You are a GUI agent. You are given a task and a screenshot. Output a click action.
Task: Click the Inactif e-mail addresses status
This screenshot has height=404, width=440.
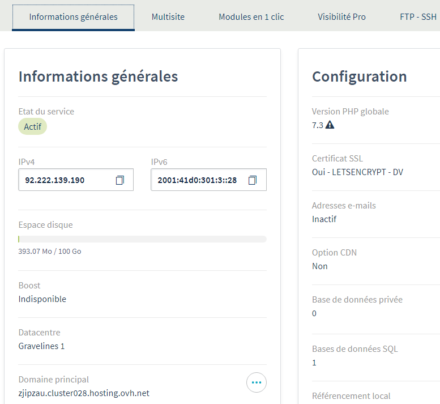pos(324,219)
